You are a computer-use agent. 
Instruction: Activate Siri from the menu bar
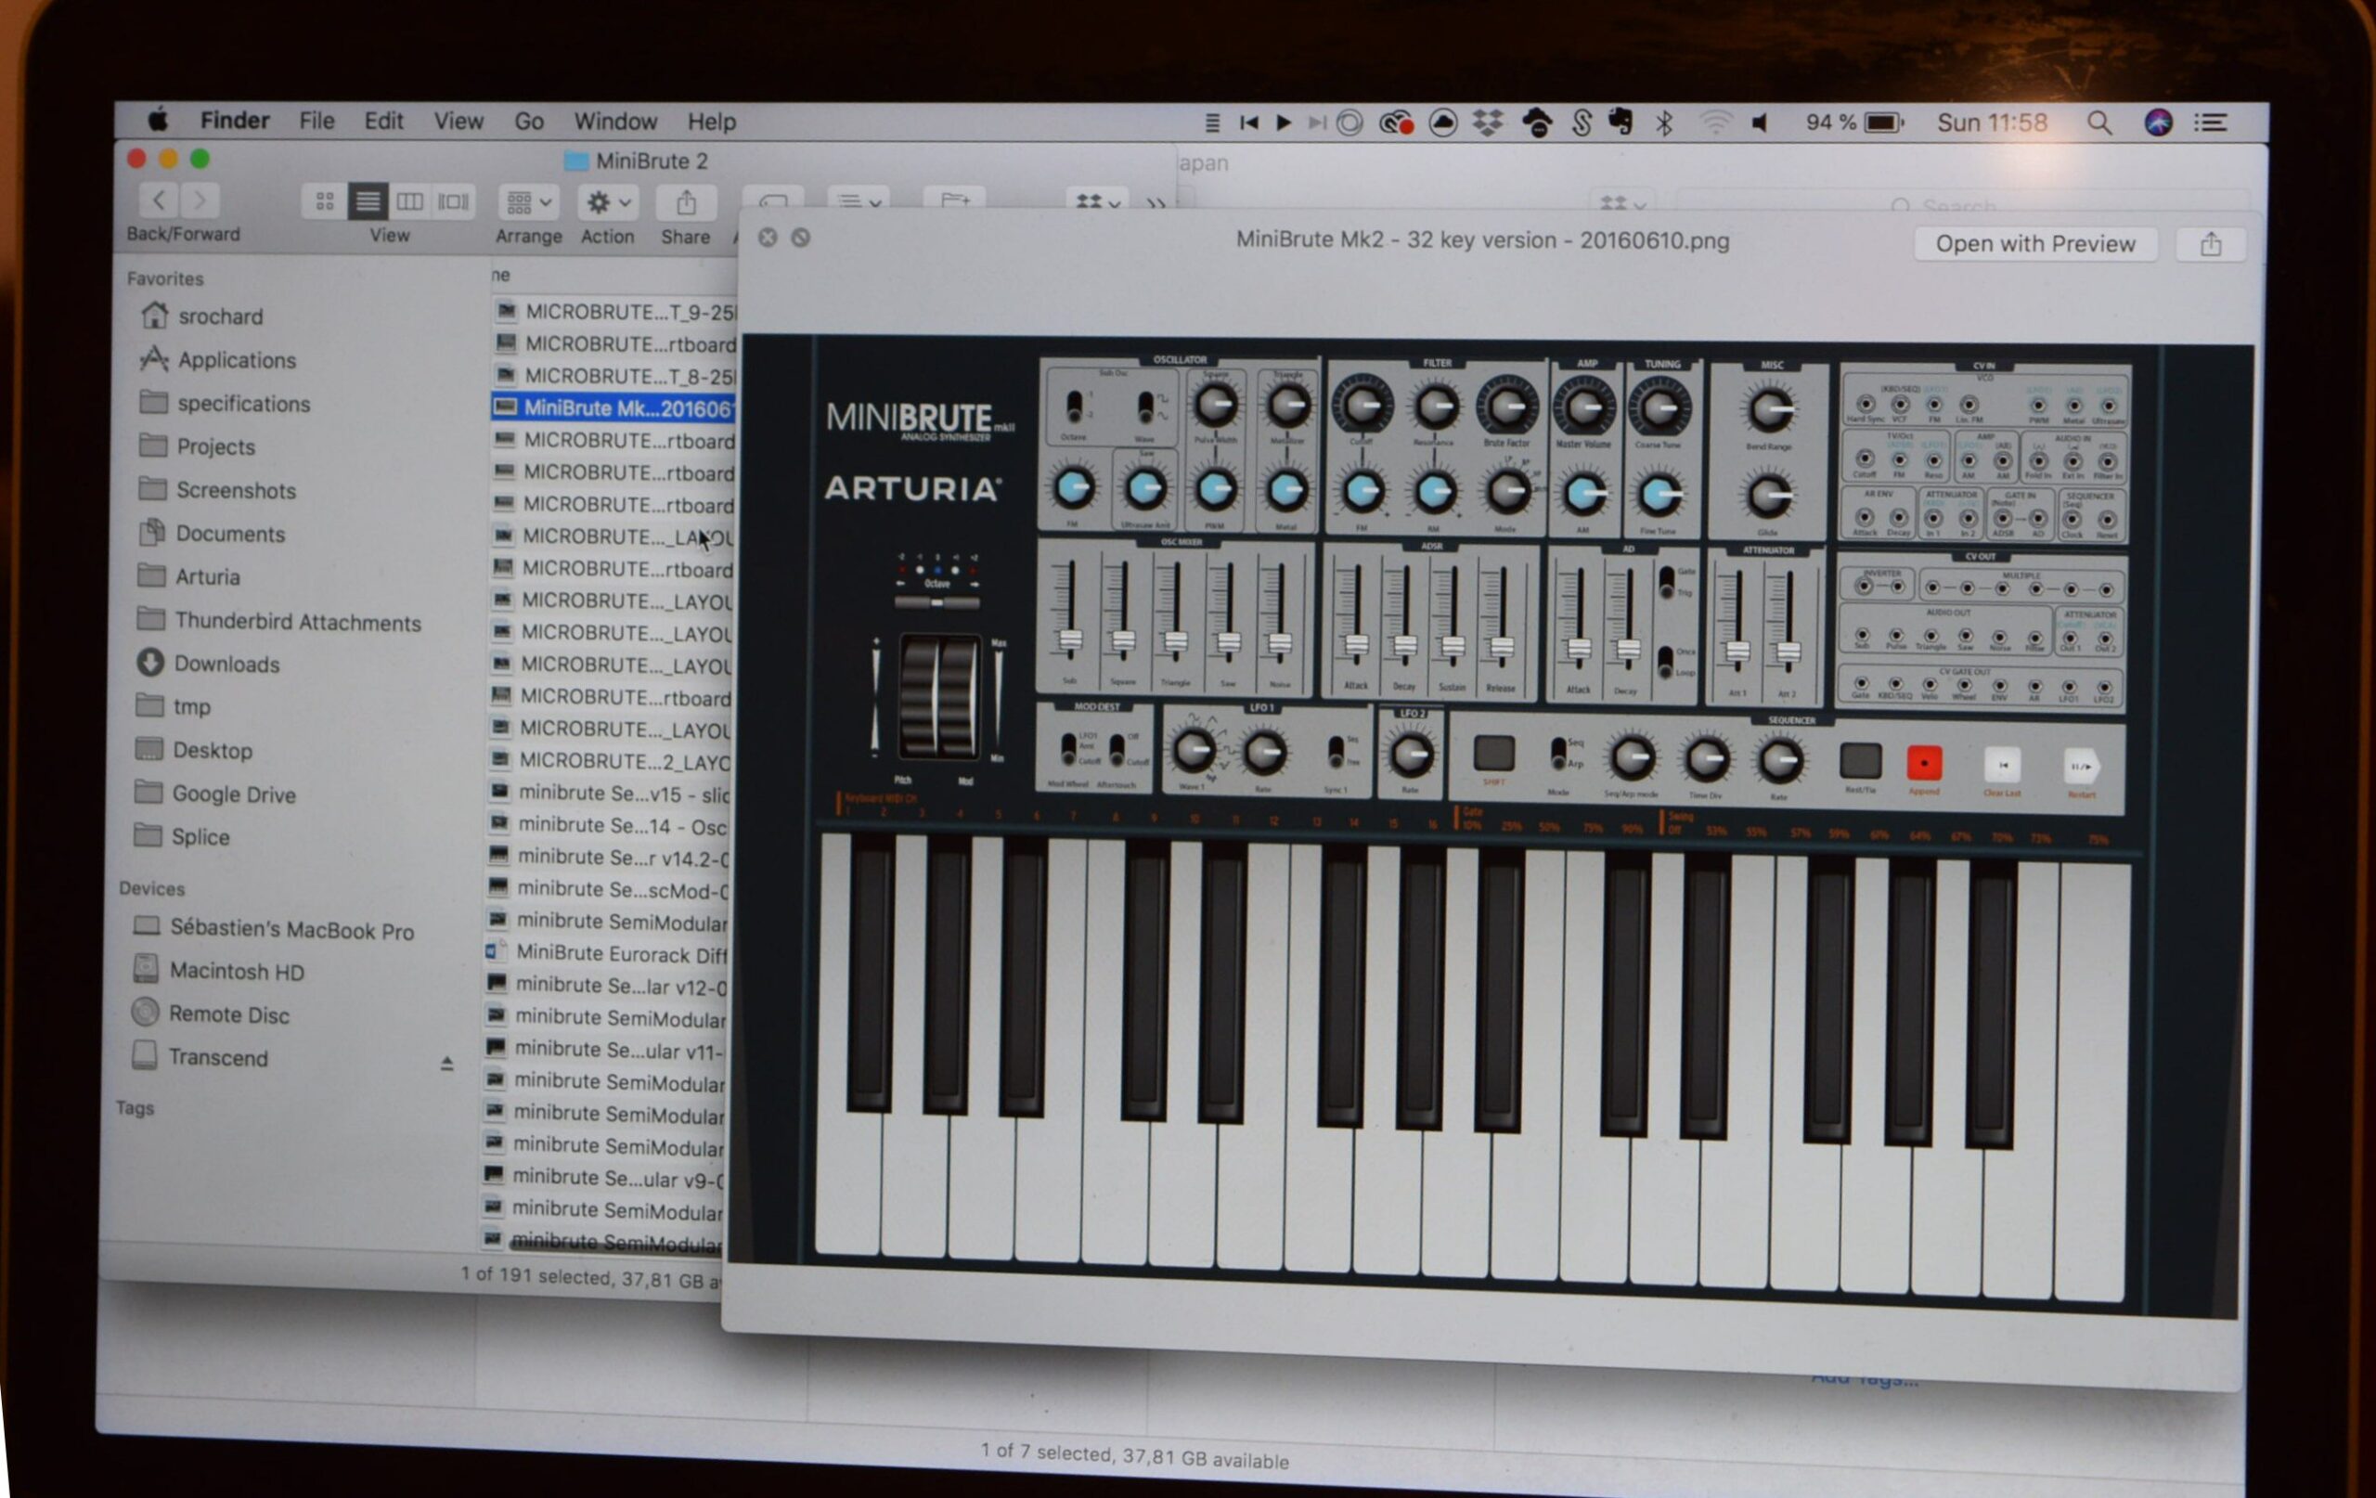[x=2158, y=123]
